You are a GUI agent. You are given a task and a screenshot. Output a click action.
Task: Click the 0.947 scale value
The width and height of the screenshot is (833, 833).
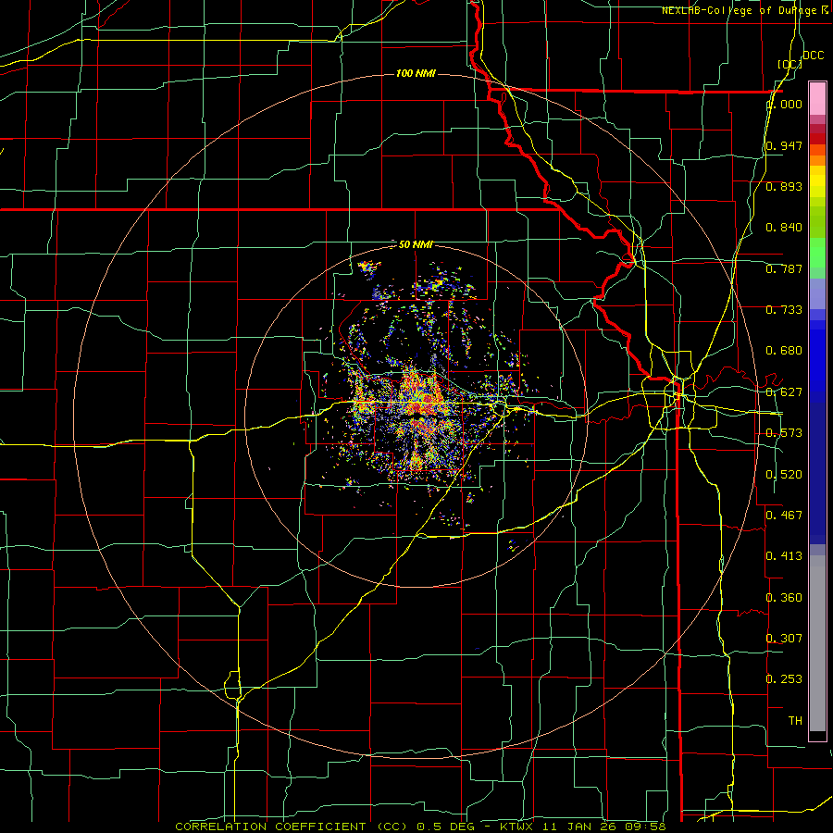(784, 145)
